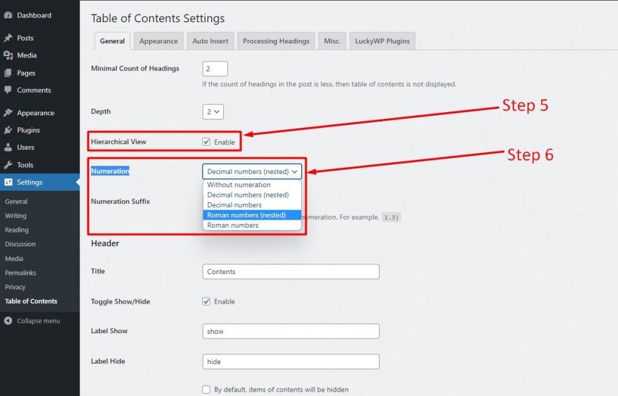Open Table of Contents submenu link
Screen dimensions: 618x396
[31, 301]
